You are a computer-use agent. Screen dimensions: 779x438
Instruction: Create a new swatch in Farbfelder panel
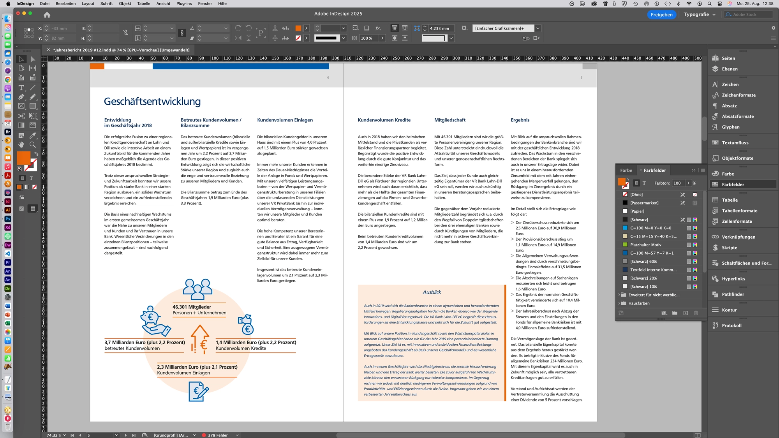click(686, 313)
